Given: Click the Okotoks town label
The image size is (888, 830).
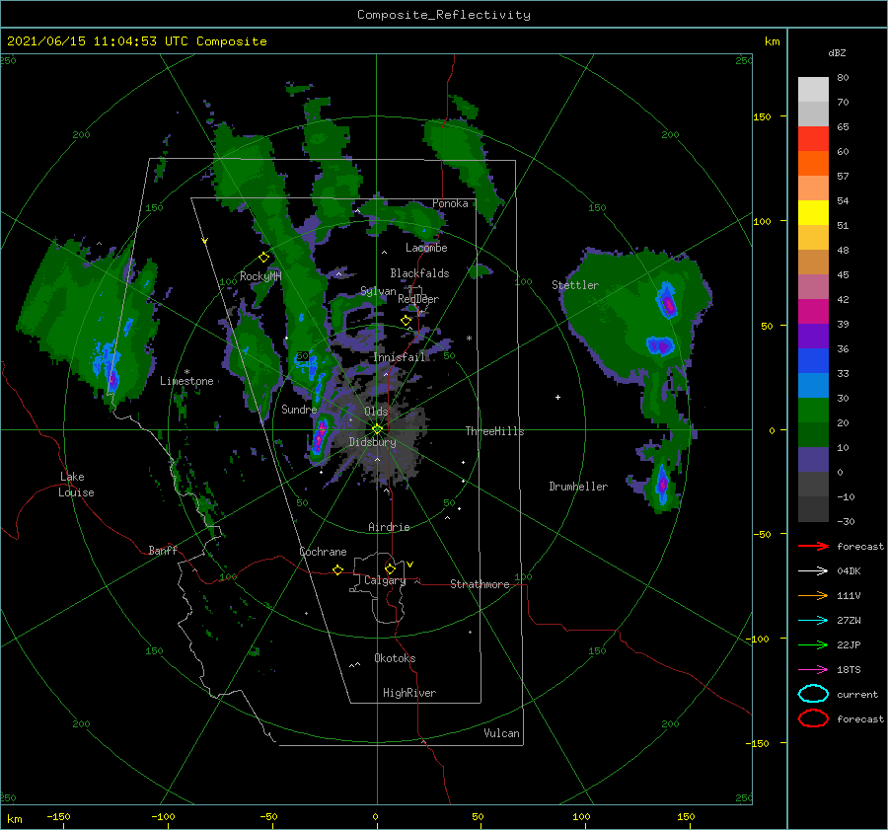Looking at the screenshot, I should (x=395, y=658).
